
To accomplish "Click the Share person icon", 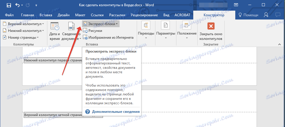I will coord(266,15).
